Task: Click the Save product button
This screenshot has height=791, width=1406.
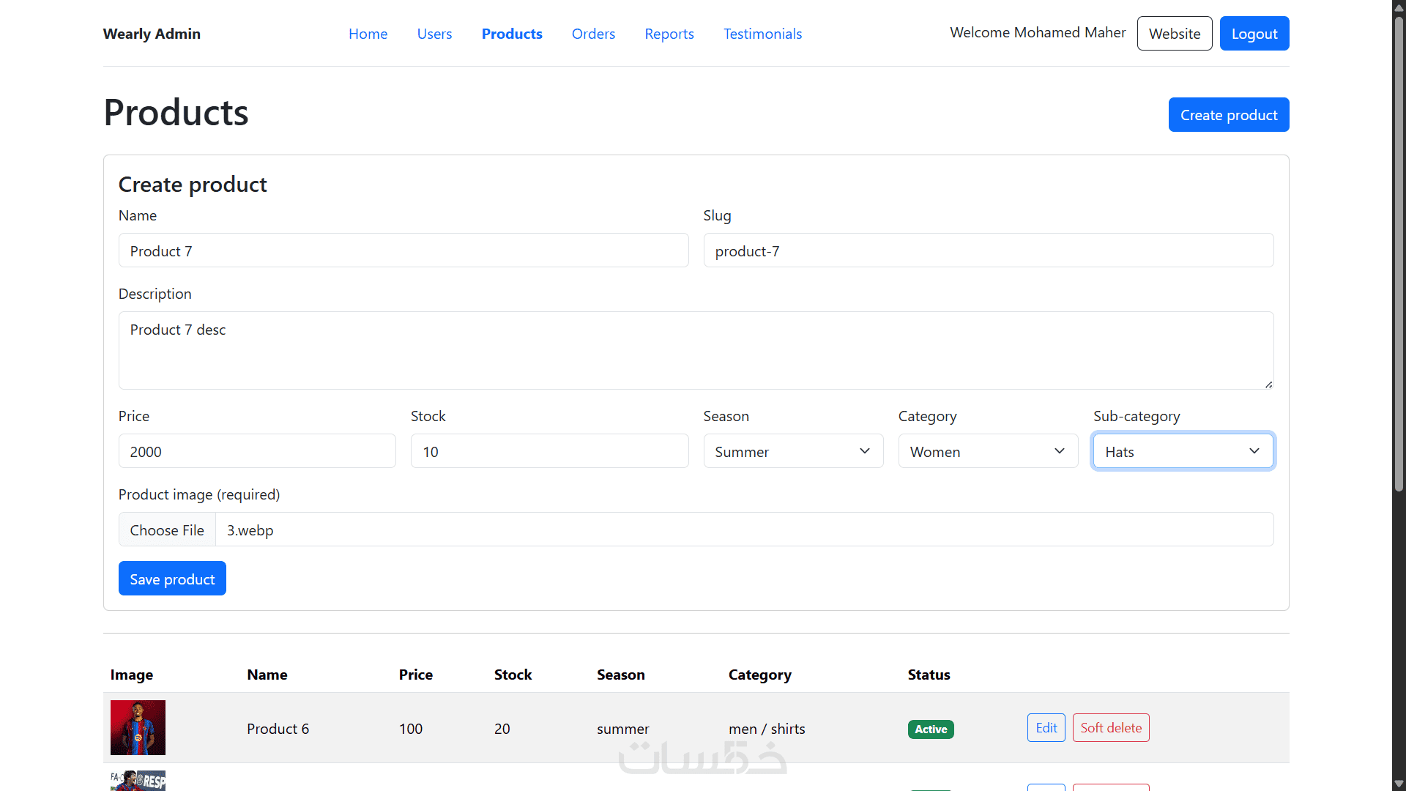Action: (172, 579)
